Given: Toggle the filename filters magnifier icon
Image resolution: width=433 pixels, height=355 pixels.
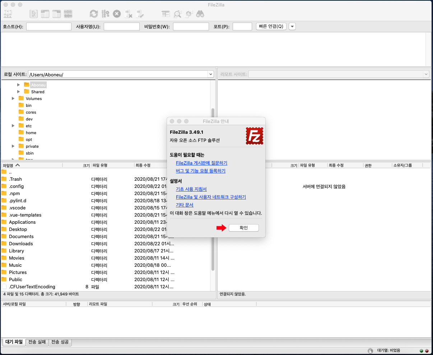Looking at the screenshot, I should click(x=177, y=14).
